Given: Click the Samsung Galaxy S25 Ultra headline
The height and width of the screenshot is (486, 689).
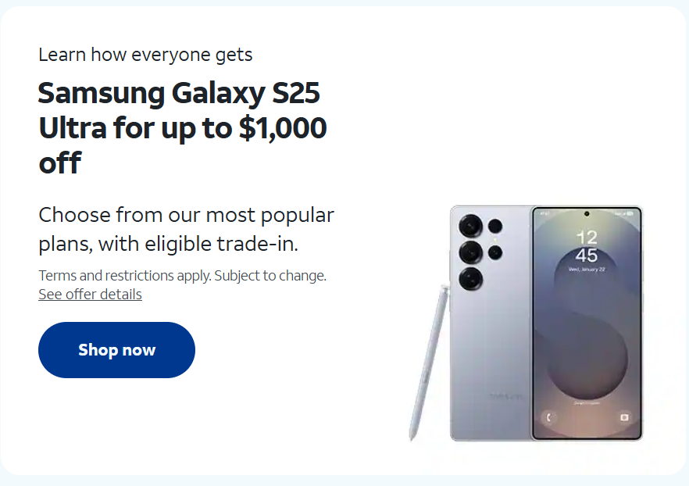Looking at the screenshot, I should 182,128.
